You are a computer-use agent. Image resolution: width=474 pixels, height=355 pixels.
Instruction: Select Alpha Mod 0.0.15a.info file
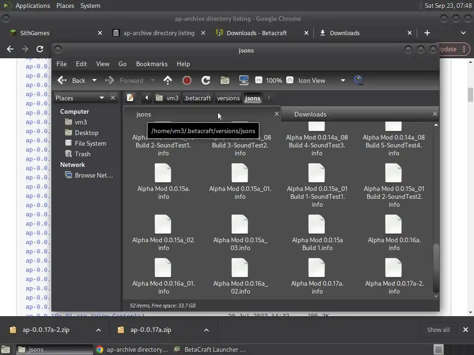coord(163,181)
